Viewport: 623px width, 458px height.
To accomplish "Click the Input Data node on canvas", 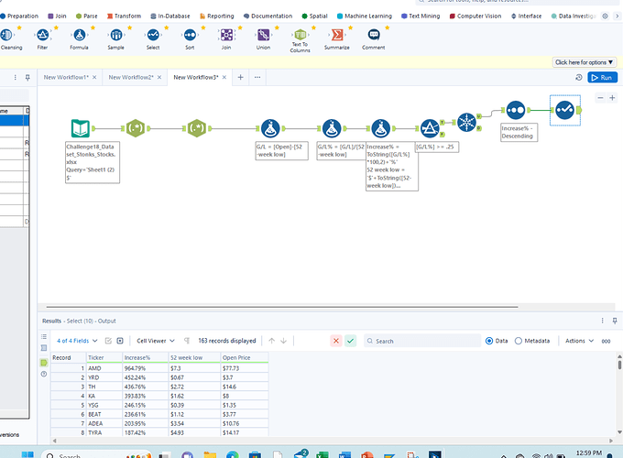I will point(81,128).
